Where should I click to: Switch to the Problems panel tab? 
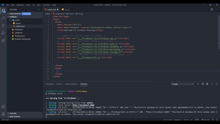49,84
